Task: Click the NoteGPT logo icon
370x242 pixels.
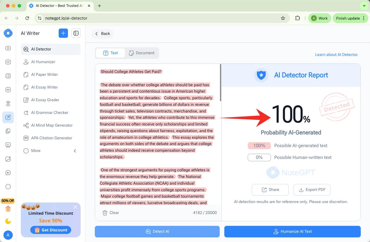Action: click(8, 33)
